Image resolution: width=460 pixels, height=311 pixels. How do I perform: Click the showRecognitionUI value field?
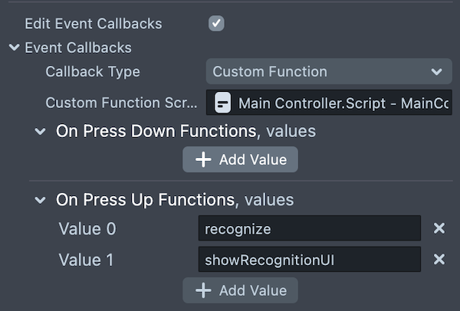[x=309, y=260]
